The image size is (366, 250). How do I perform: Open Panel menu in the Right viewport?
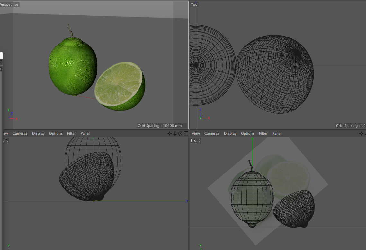pyautogui.click(x=85, y=134)
